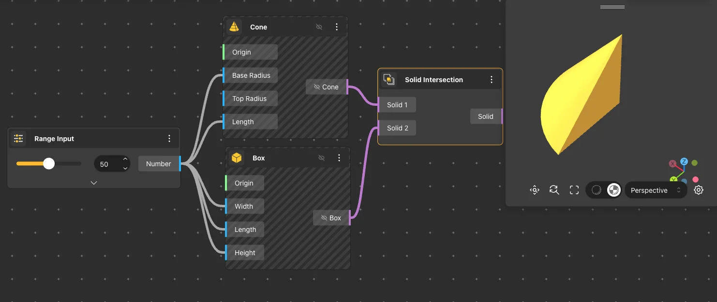Expand the Range Input options chevron
Screen dimensions: 717x302
pyautogui.click(x=94, y=183)
